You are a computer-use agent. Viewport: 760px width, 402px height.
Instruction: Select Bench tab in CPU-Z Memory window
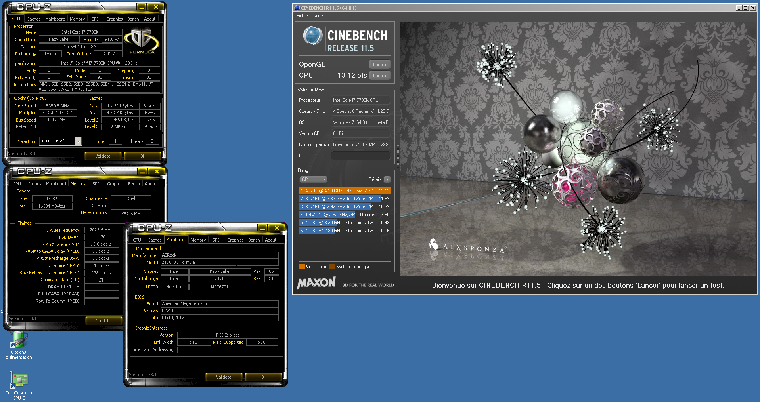point(134,184)
